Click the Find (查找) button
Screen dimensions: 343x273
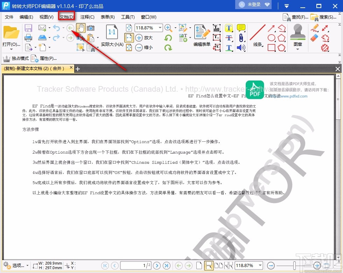coord(295,17)
